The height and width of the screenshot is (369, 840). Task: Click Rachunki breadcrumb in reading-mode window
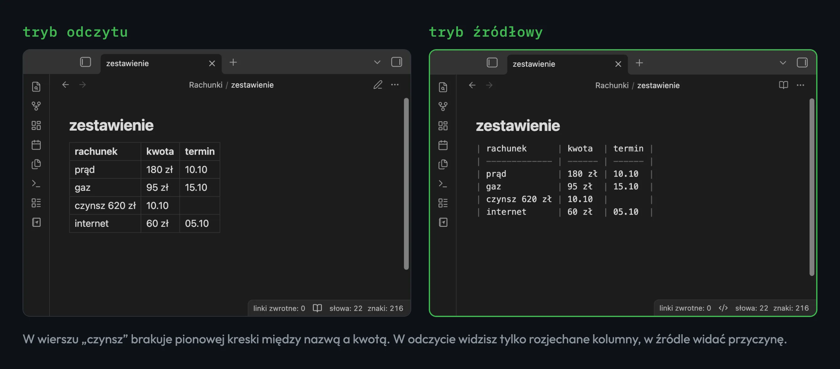coord(206,85)
